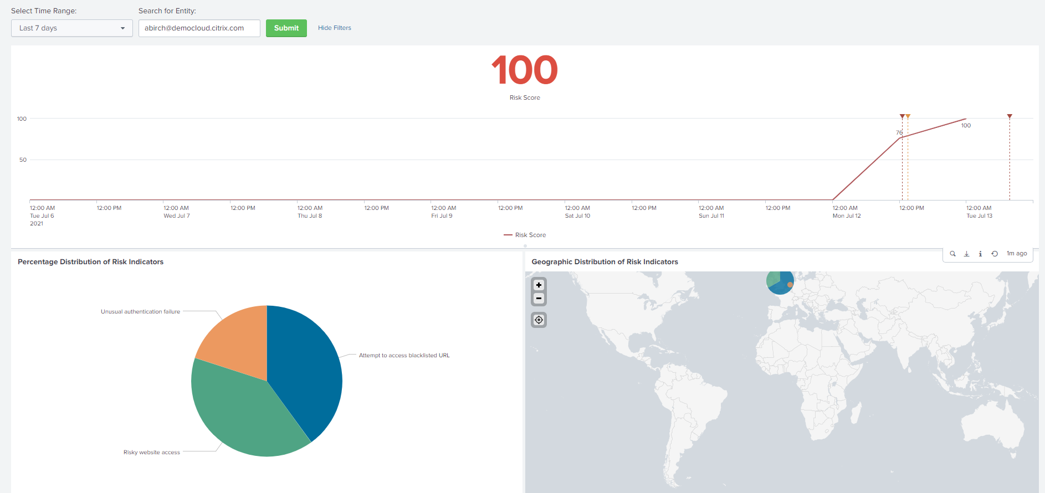Click the Hide Filters link
The image size is (1045, 493).
click(334, 28)
